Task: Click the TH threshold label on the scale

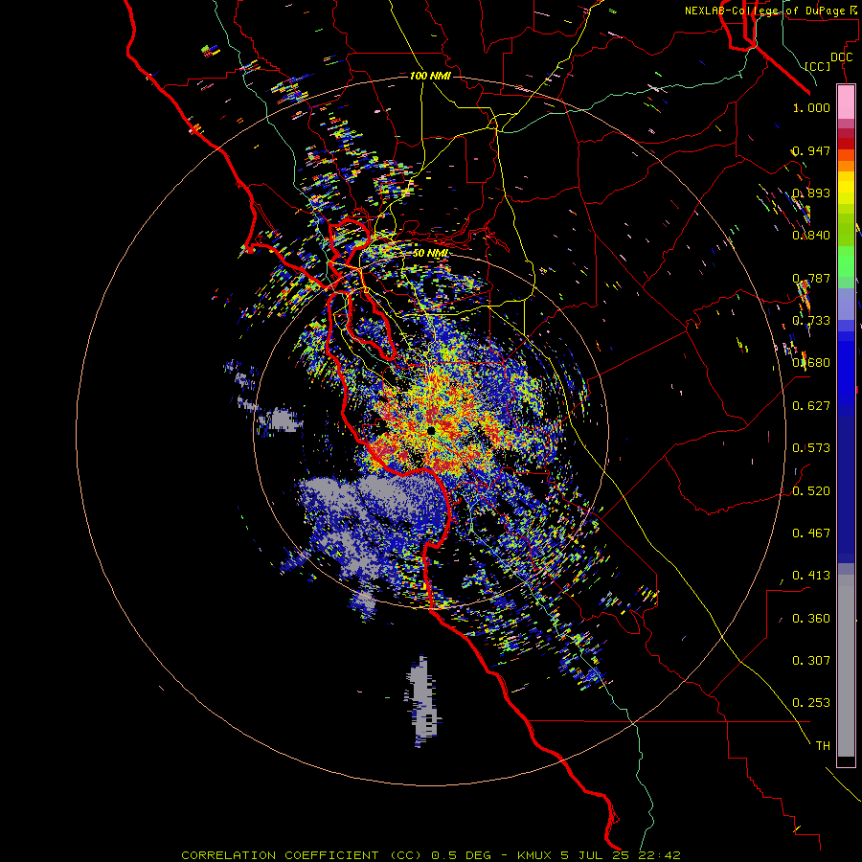Action: (823, 746)
